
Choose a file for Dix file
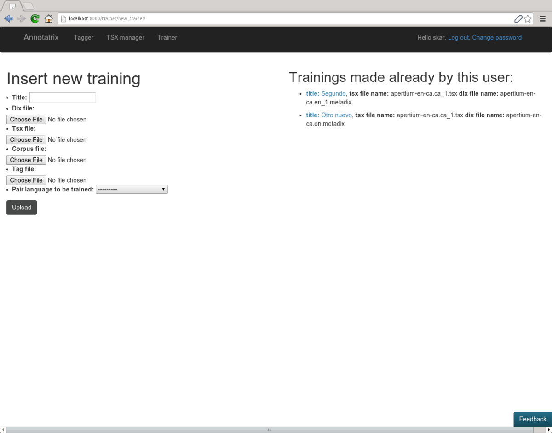[x=26, y=120]
